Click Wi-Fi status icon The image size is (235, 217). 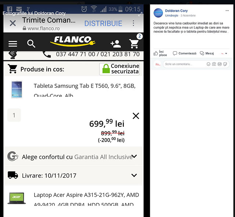click(94, 9)
